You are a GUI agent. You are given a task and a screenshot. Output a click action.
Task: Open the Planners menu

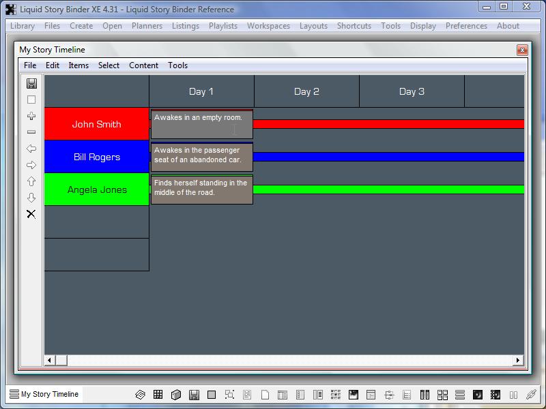tap(147, 26)
